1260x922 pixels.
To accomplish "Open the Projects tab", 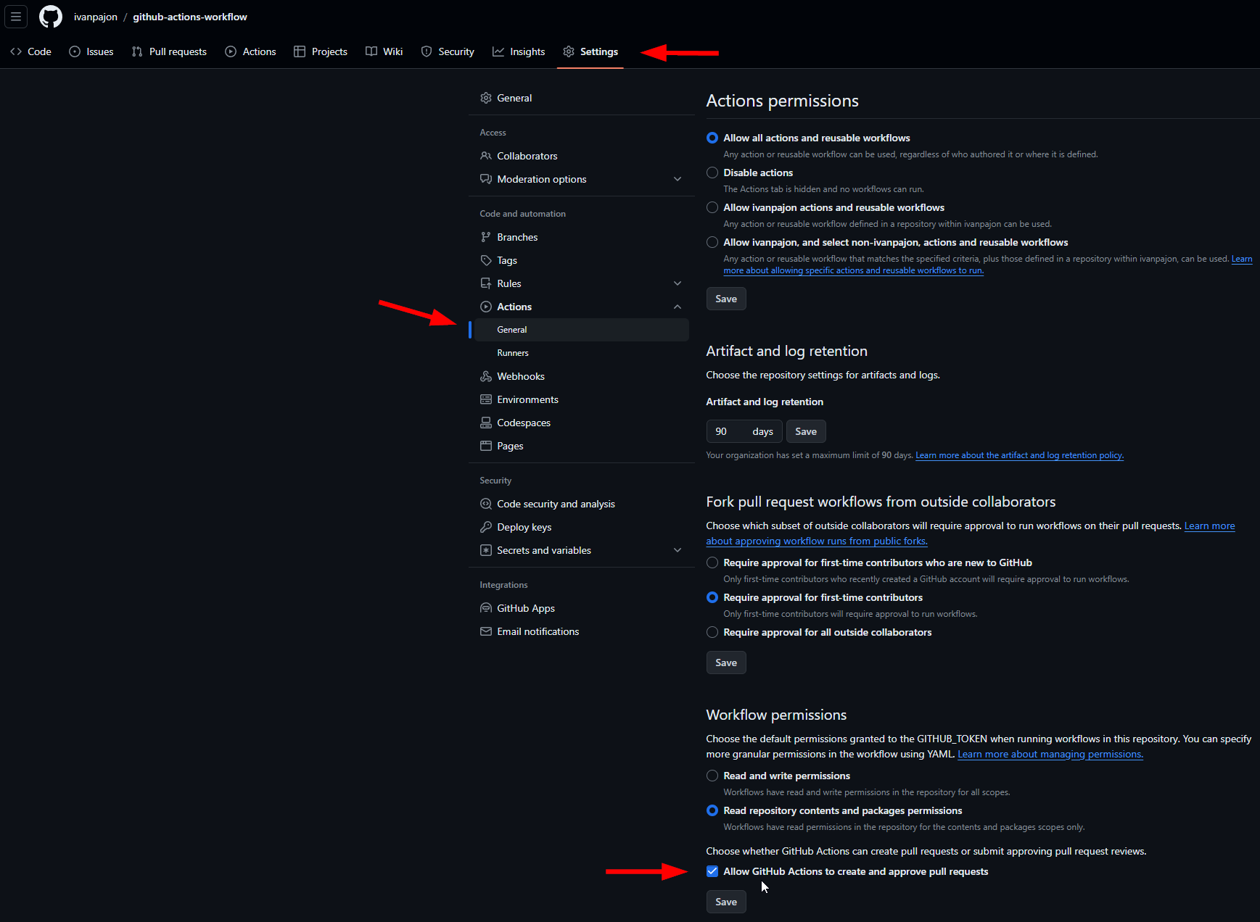I will 321,51.
